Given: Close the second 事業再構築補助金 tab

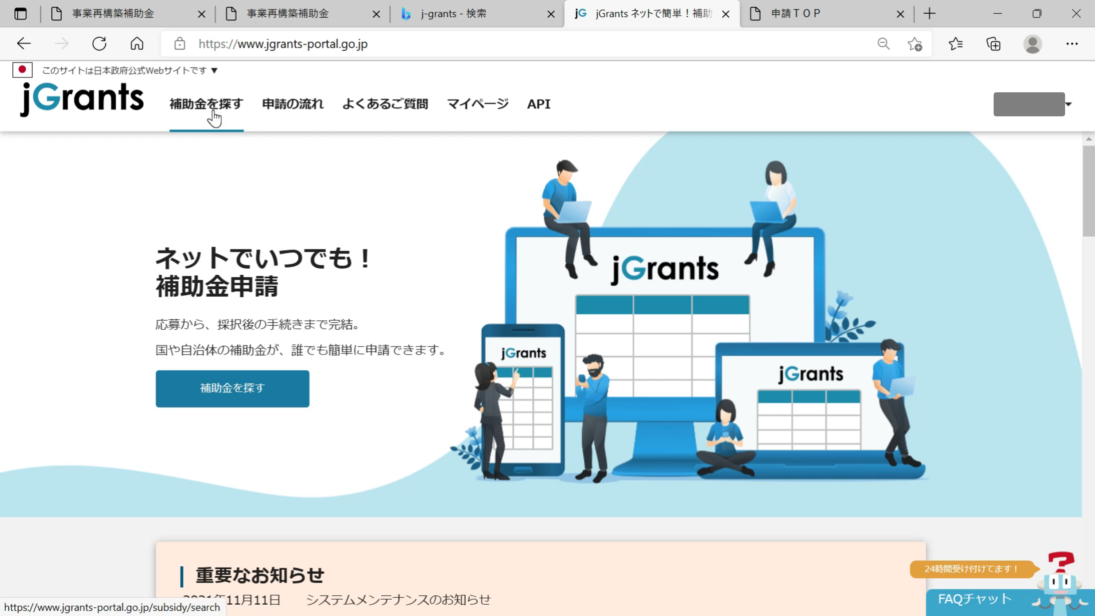Looking at the screenshot, I should pos(376,14).
